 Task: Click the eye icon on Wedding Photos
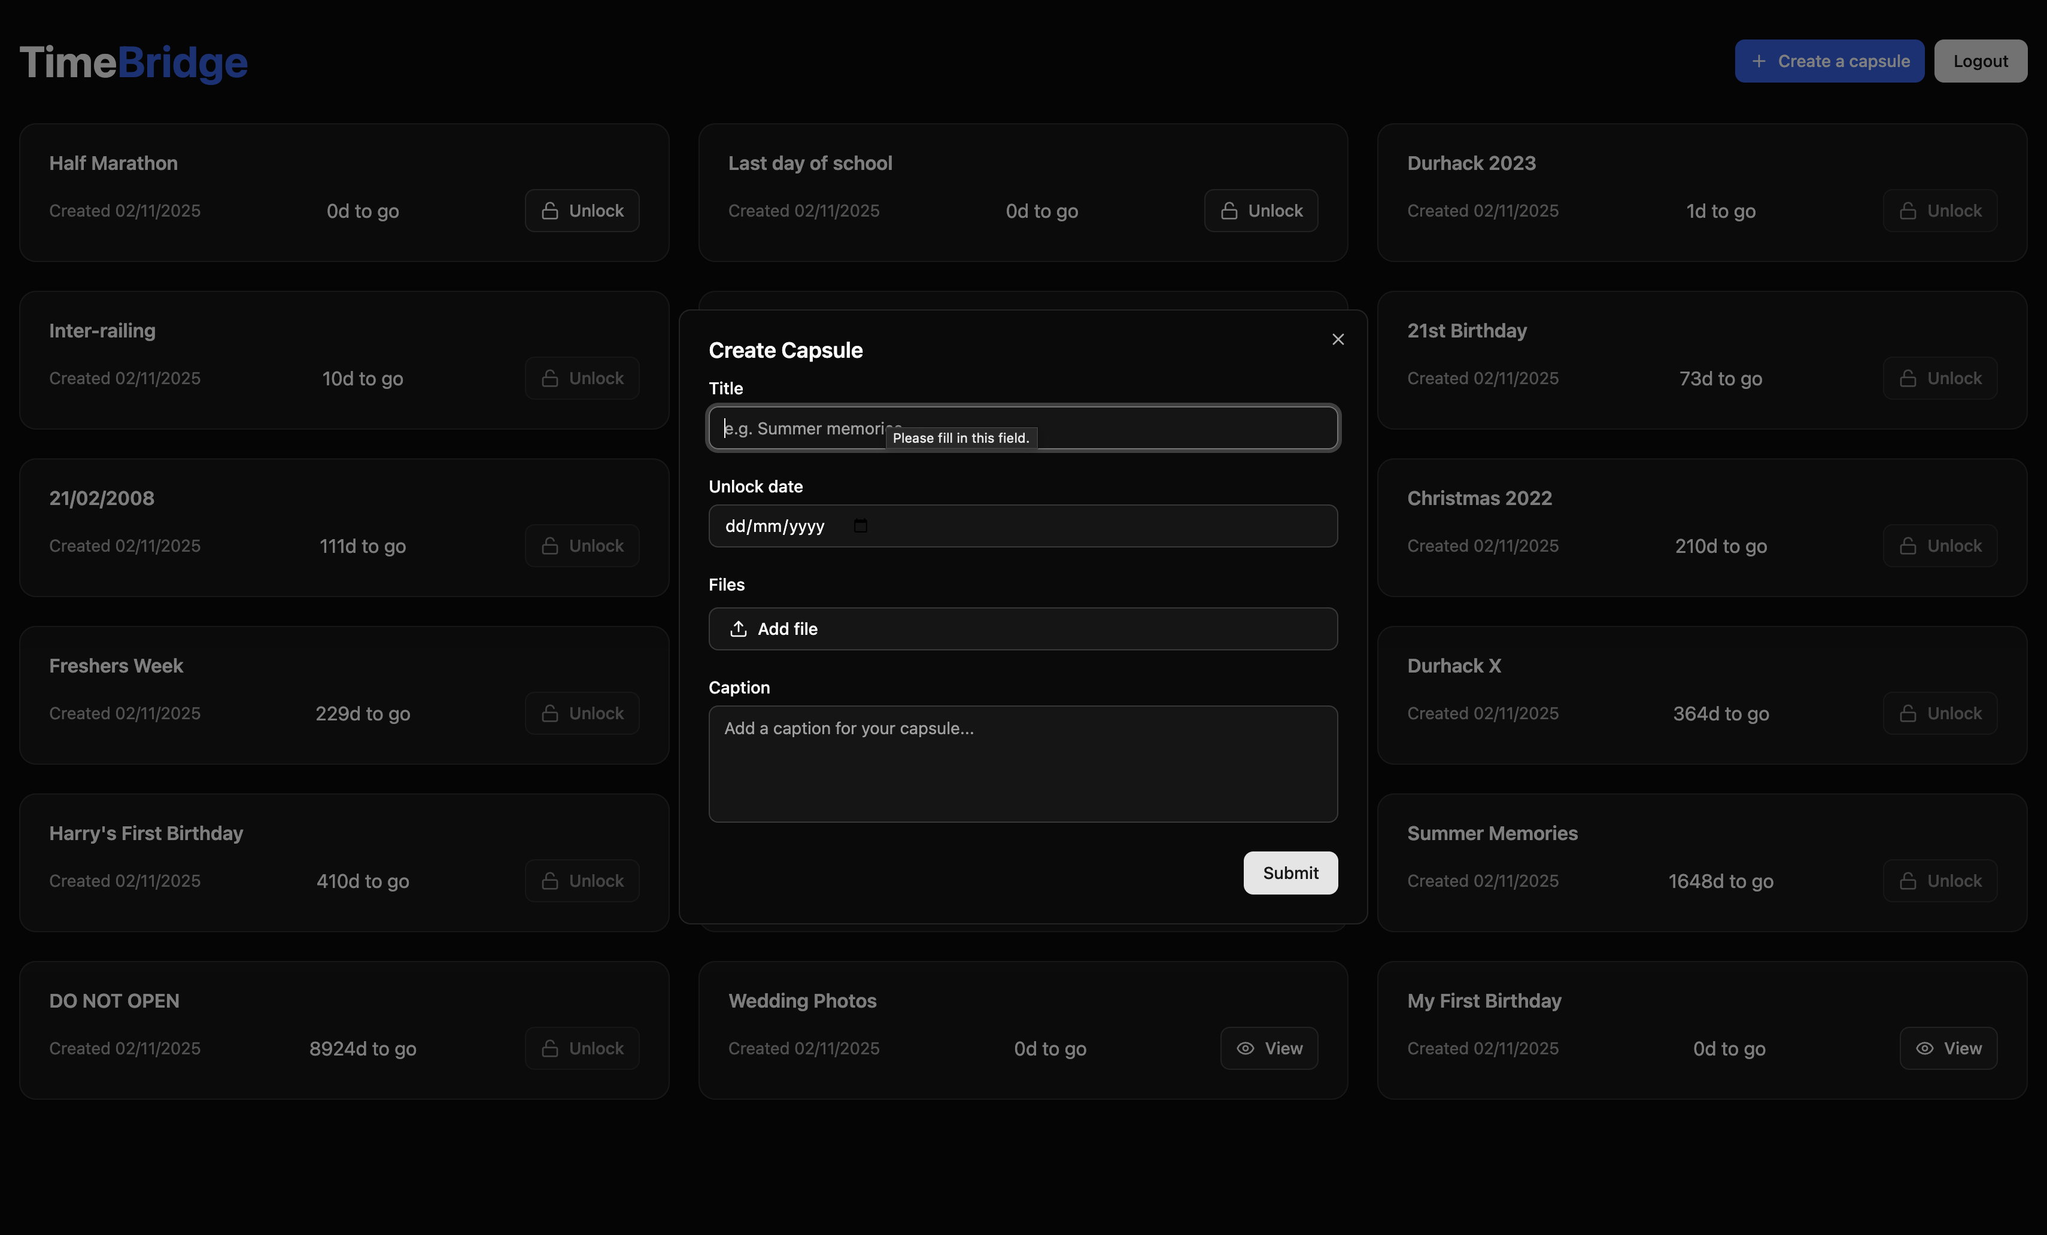point(1246,1048)
